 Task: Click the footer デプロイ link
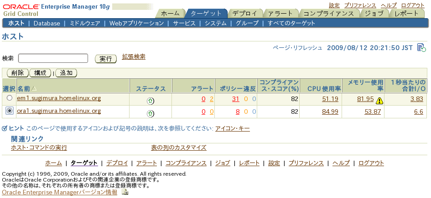pos(117,163)
